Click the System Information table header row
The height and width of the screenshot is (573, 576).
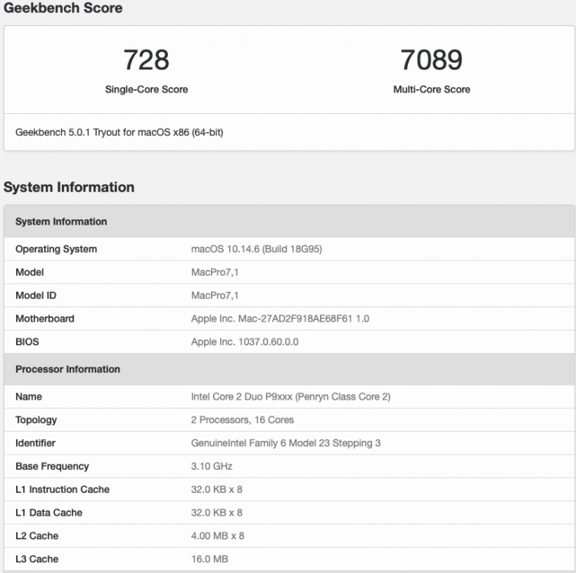point(289,222)
